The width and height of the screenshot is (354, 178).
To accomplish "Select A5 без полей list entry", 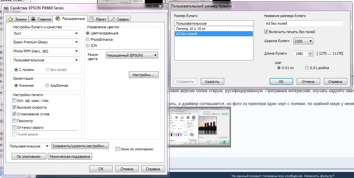I will click(214, 34).
